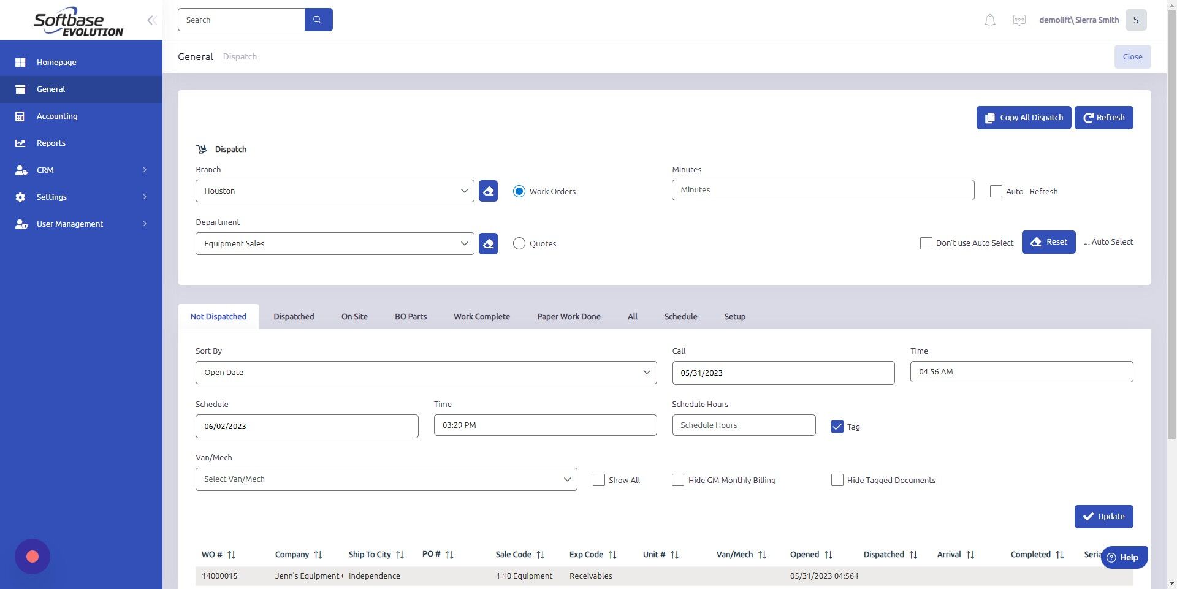Clear the Department selection with eraser icon
The image size is (1177, 589).
(x=487, y=243)
